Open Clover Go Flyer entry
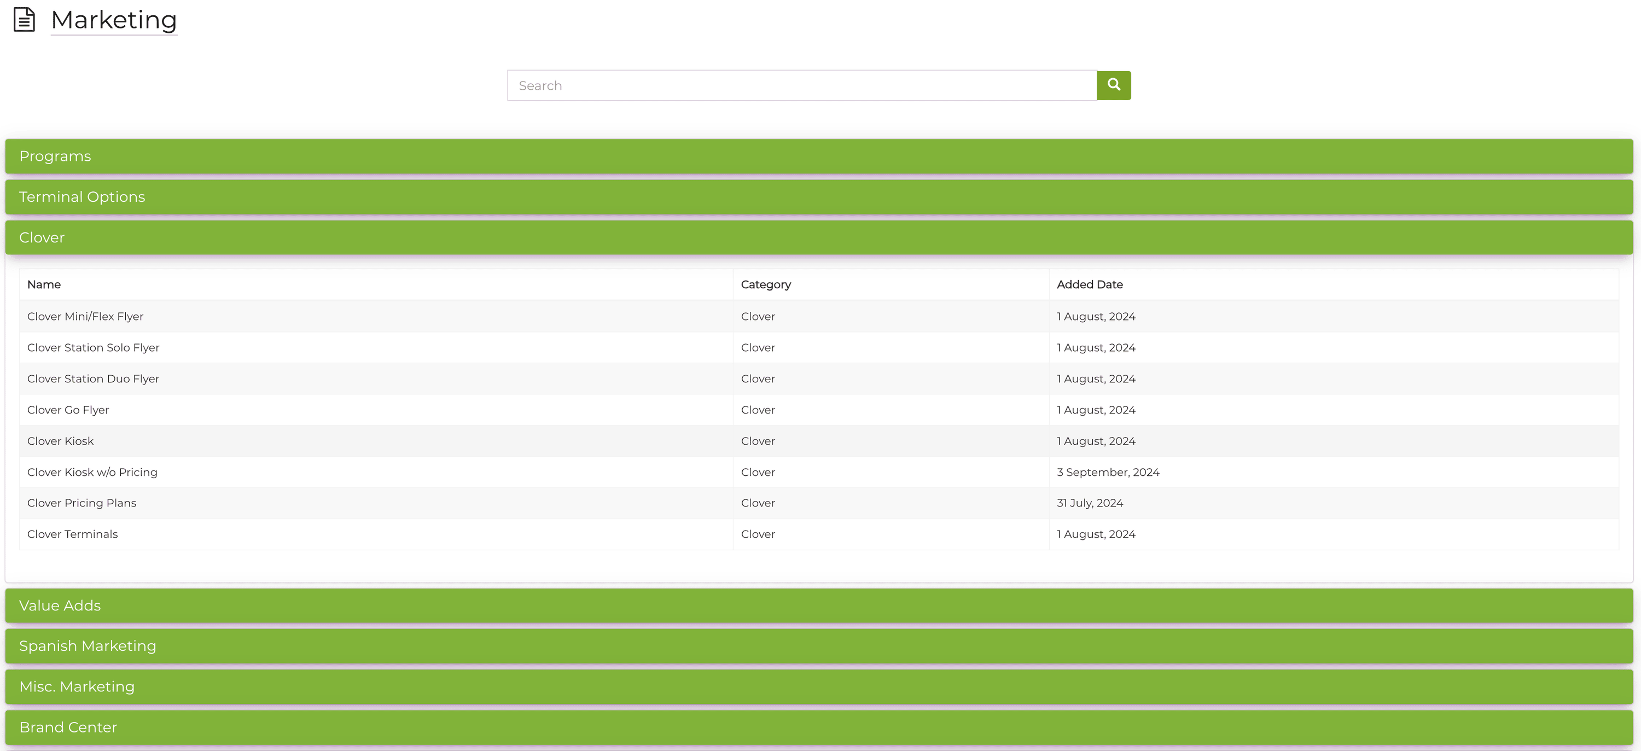The height and width of the screenshot is (751, 1641). [68, 410]
